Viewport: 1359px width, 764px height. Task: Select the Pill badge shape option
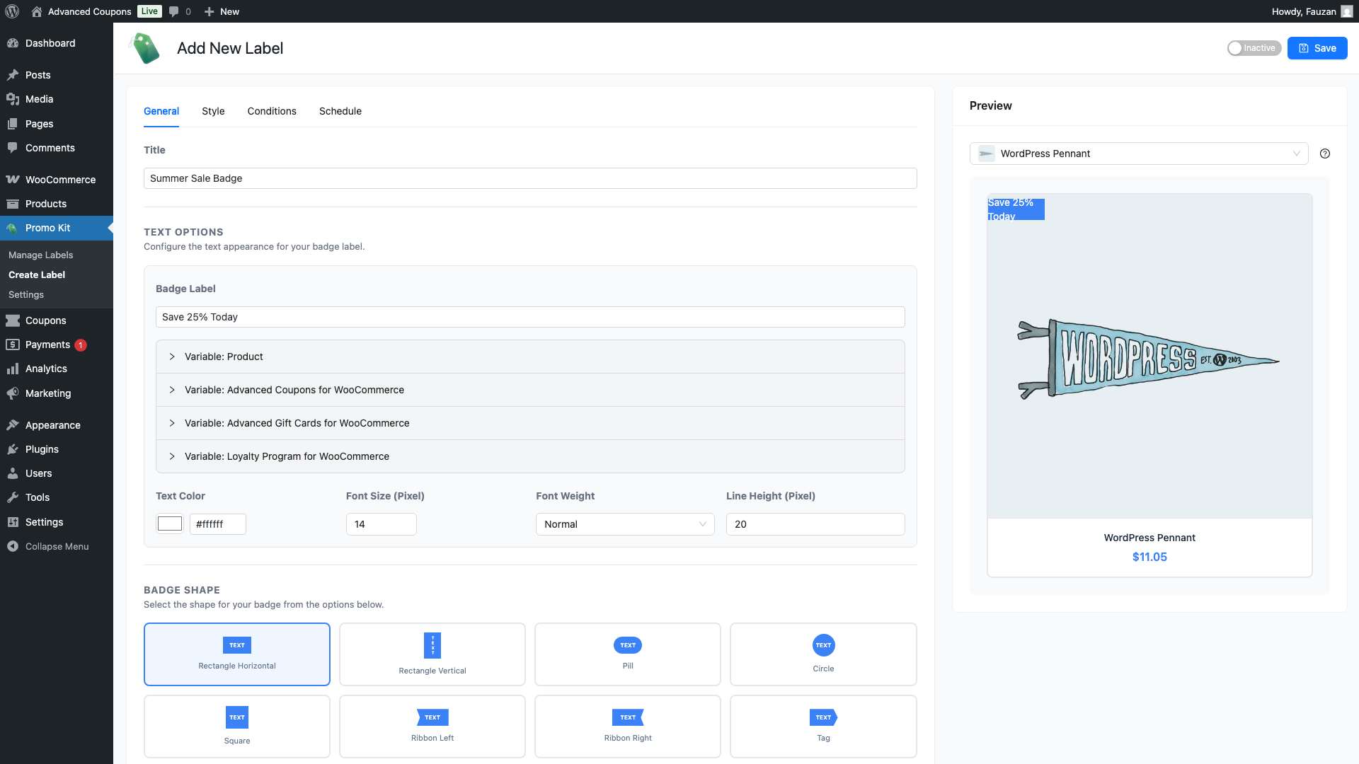point(628,654)
